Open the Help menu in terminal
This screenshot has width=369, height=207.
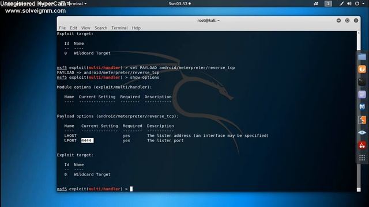(x=136, y=28)
